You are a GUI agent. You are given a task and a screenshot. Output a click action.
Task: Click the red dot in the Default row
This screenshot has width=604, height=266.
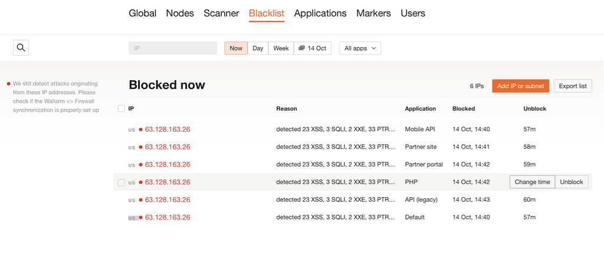click(140, 218)
